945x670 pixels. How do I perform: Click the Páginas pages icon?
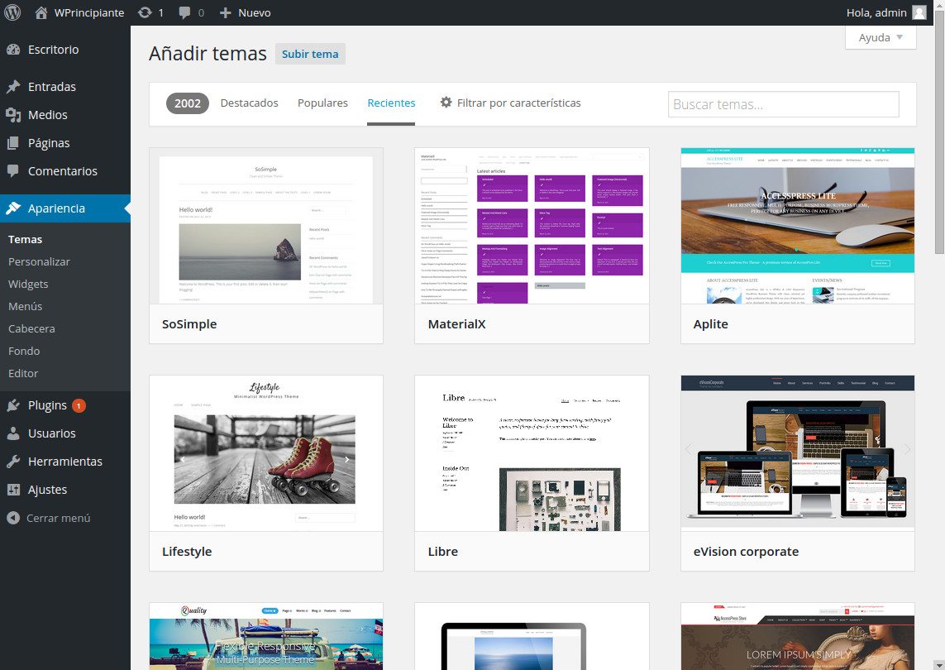click(13, 143)
